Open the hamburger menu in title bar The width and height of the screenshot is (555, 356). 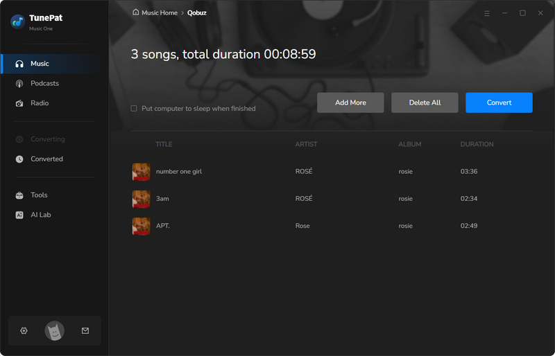pyautogui.click(x=487, y=13)
